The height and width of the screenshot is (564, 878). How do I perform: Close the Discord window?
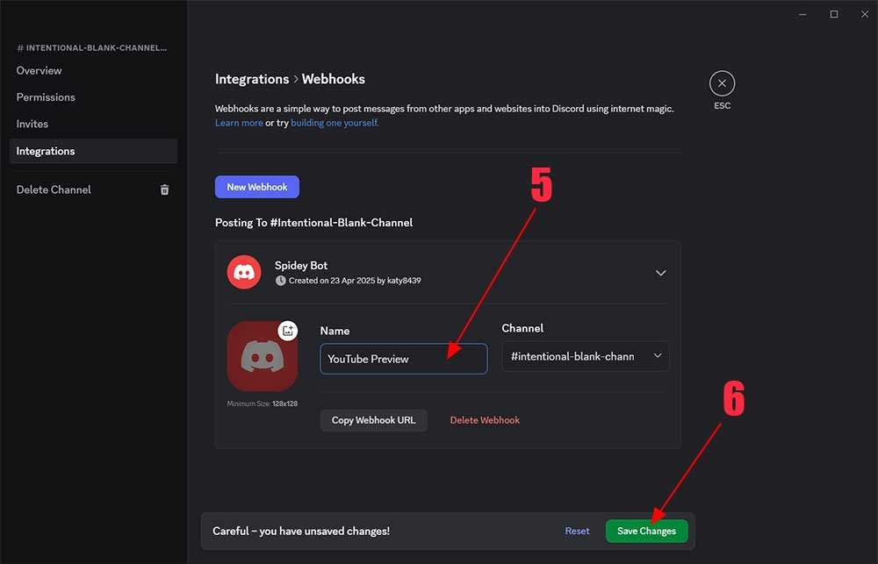(x=865, y=15)
